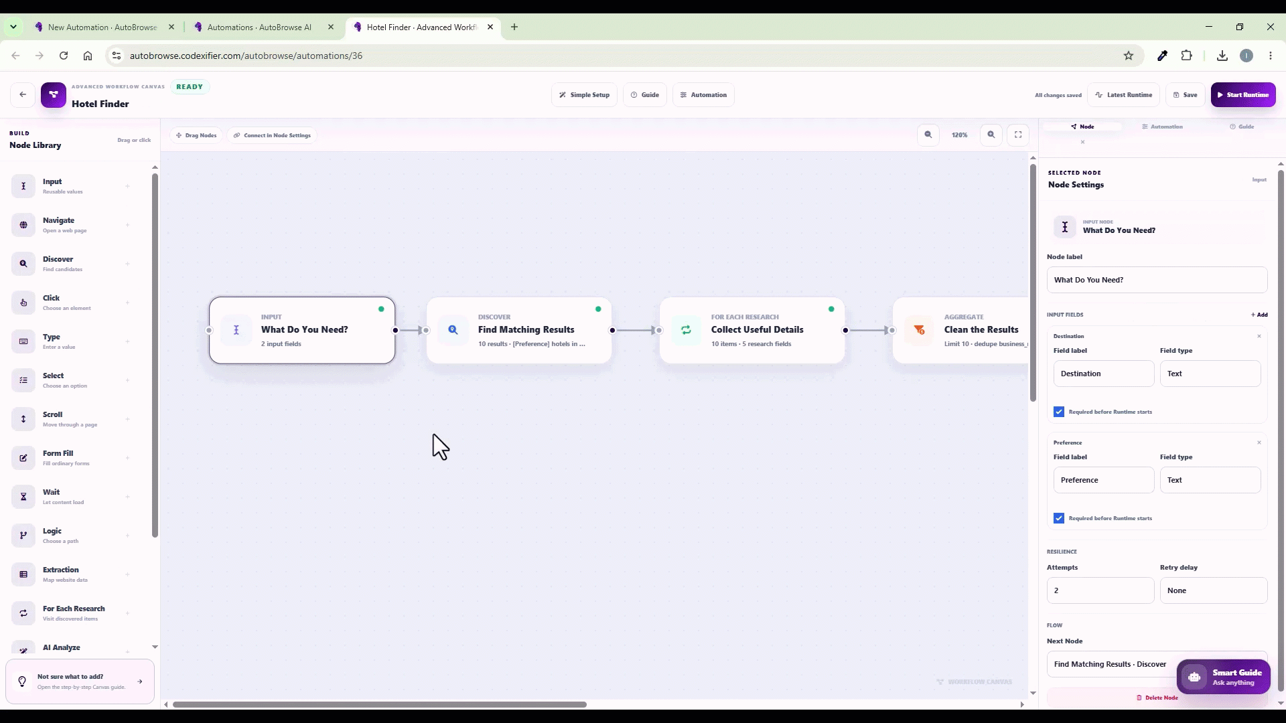Image resolution: width=1286 pixels, height=723 pixels.
Task: Zoom in the canvas with plus magnifier
Action: click(x=991, y=135)
